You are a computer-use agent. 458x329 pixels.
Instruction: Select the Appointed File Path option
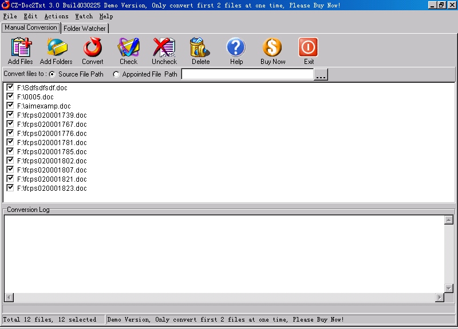tap(116, 74)
